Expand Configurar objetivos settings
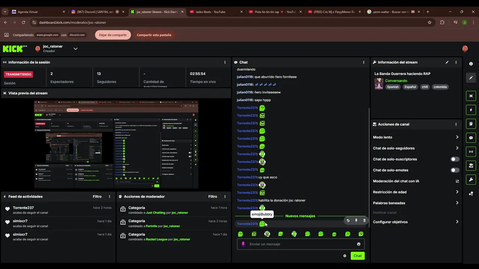 tap(457, 222)
